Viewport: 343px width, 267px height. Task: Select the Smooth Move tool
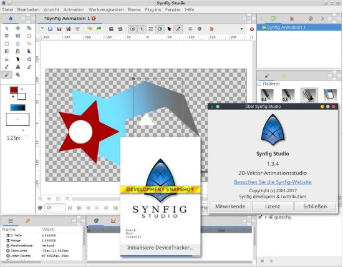coord(18,28)
